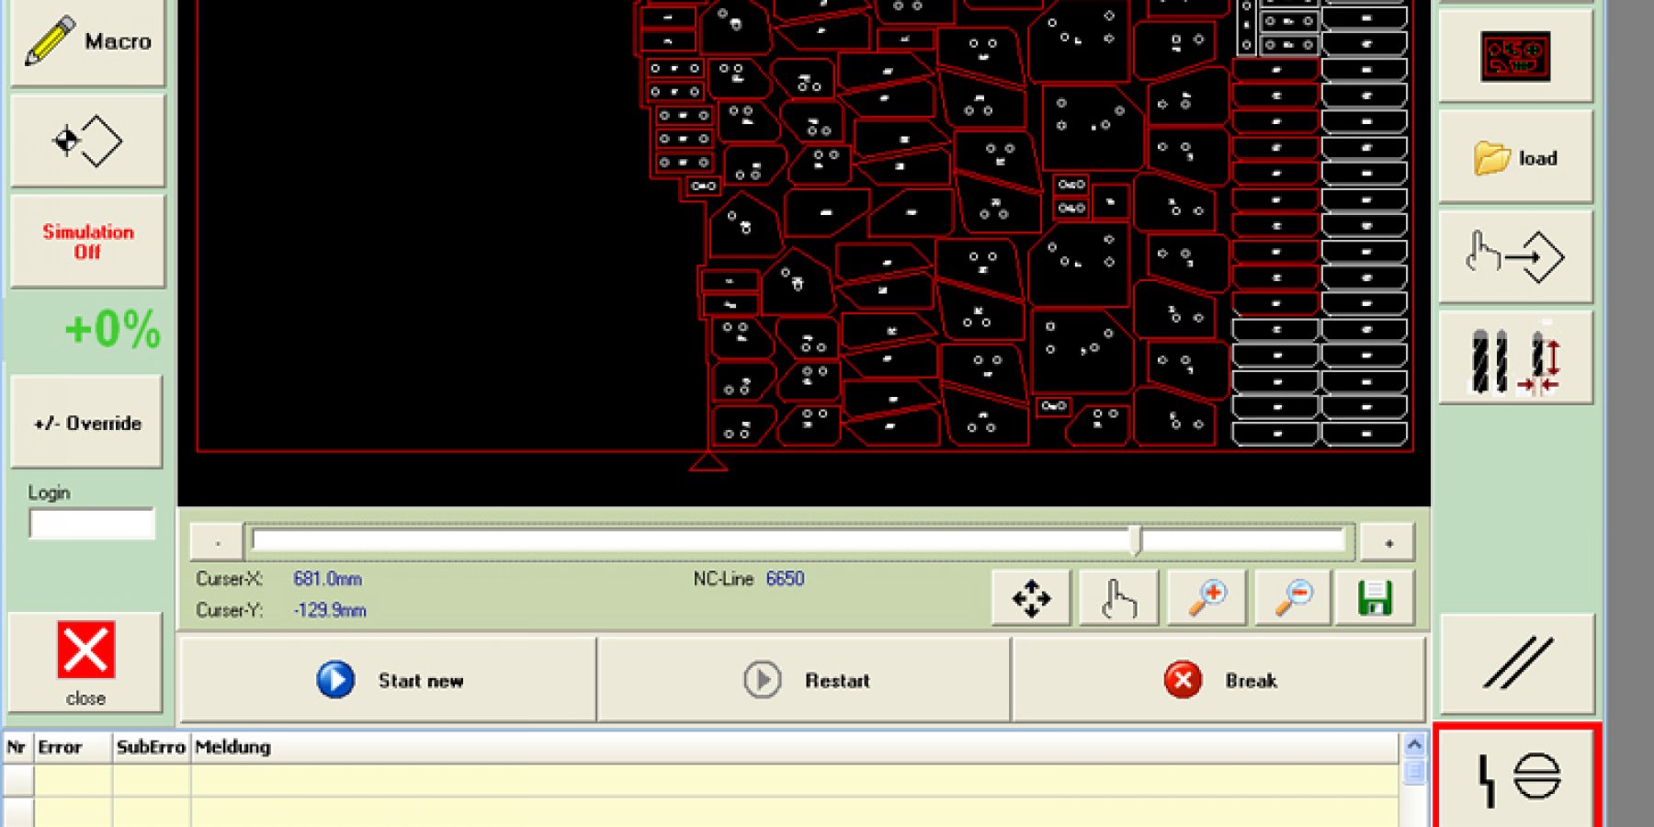
Task: Toggle the Simulation Off button
Action: (88, 242)
